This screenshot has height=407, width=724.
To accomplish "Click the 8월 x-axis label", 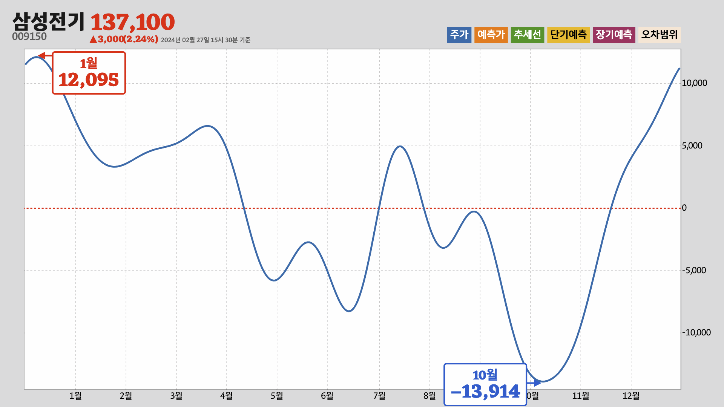I will coord(429,396).
